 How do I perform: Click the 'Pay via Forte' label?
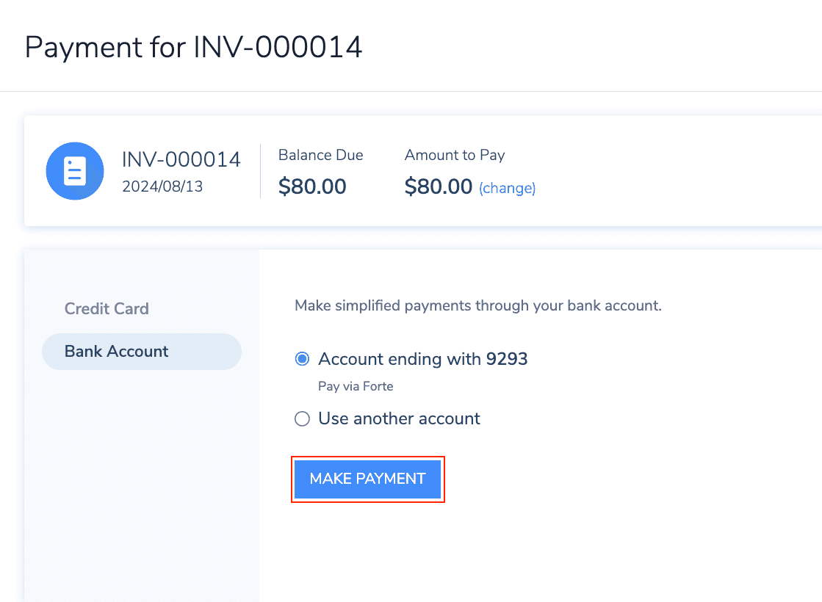click(356, 385)
